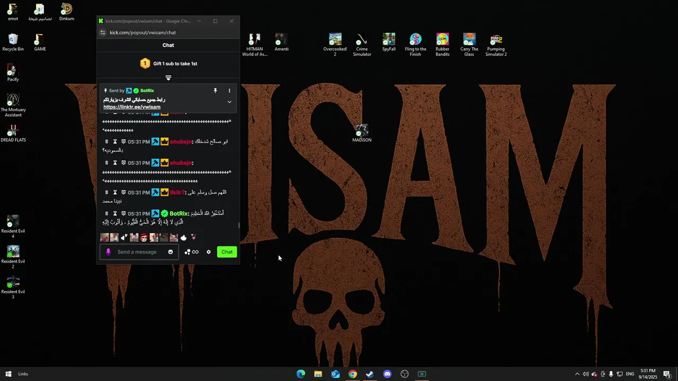The image size is (678, 381).
Task: Select the DREAD FLATS shortcut
Action: coord(13,133)
